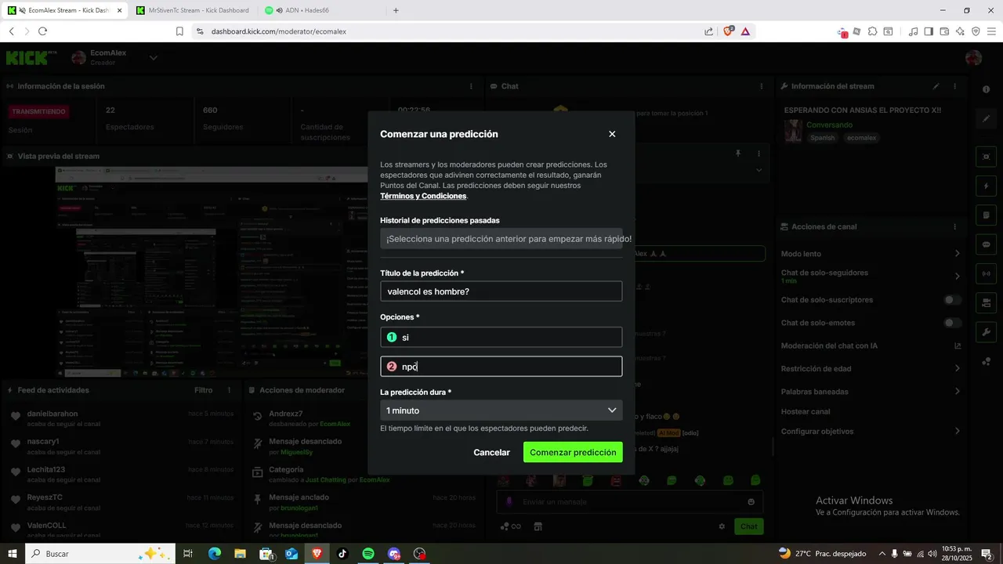Click the wrench icon in right sidebar
The height and width of the screenshot is (564, 1003).
[x=986, y=332]
